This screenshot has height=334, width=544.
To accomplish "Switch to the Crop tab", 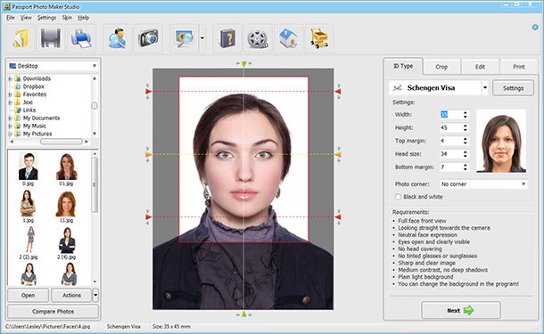I will (x=441, y=67).
